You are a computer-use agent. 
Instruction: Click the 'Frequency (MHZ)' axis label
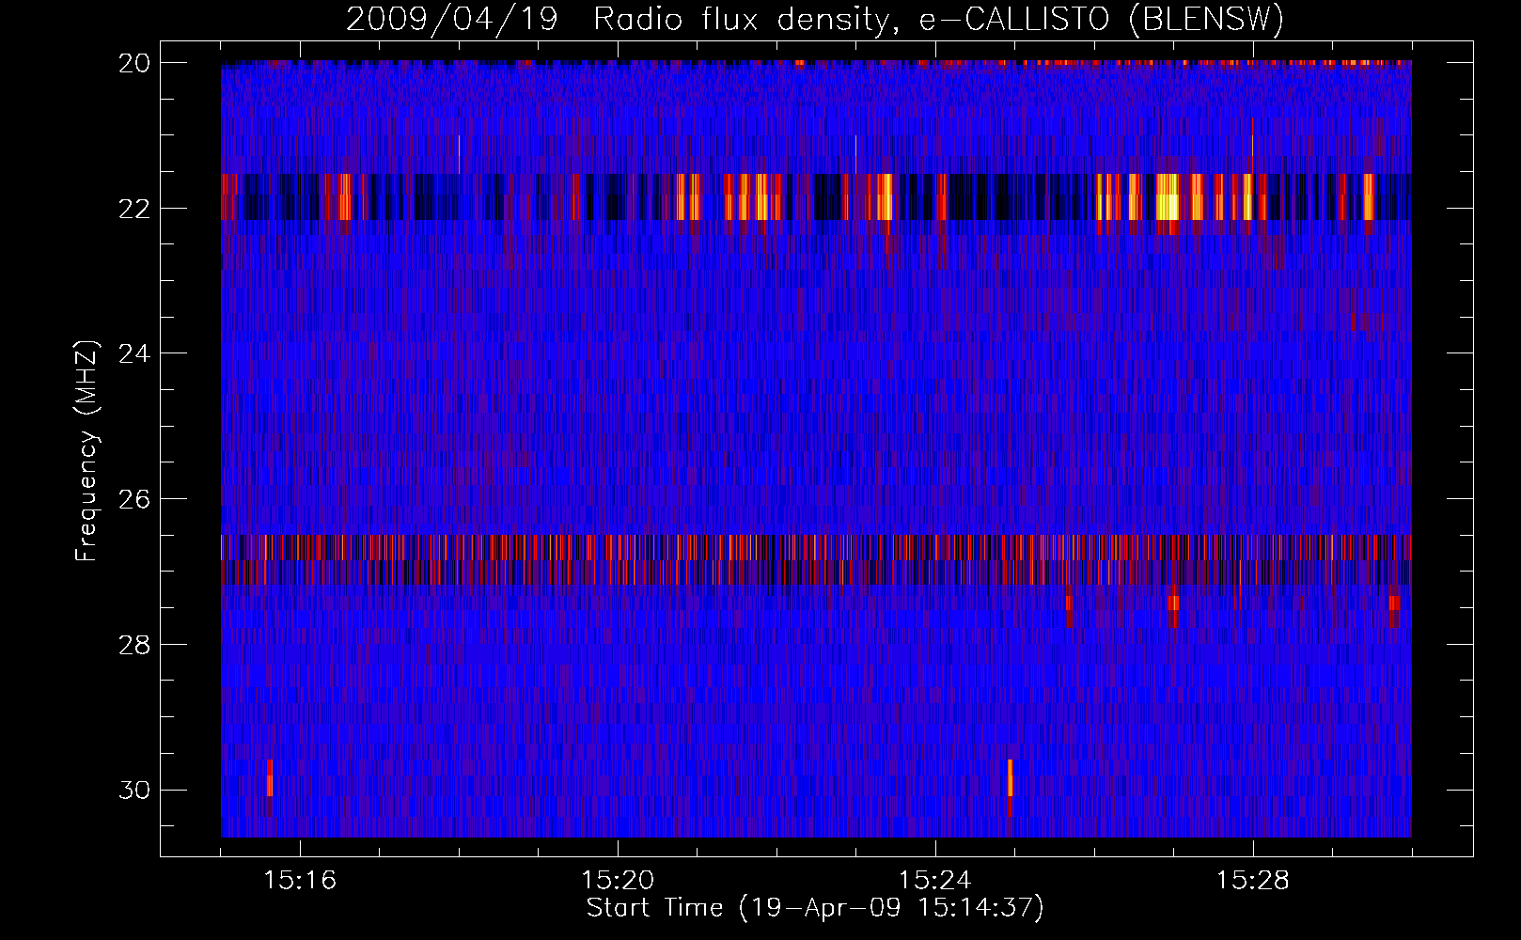86,450
